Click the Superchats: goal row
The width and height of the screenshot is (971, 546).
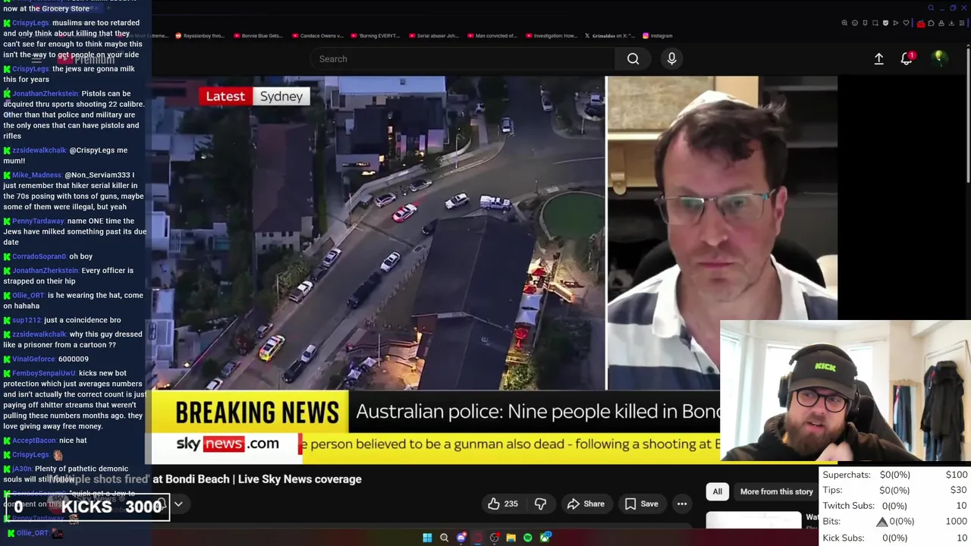click(894, 475)
